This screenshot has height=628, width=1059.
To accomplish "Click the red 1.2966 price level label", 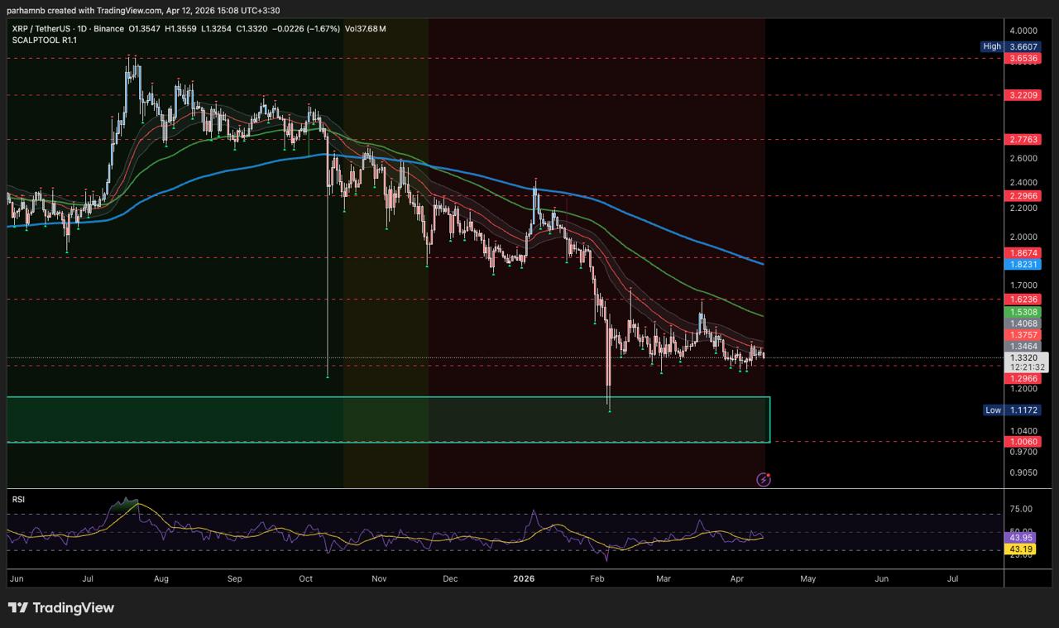I will 1022,378.
